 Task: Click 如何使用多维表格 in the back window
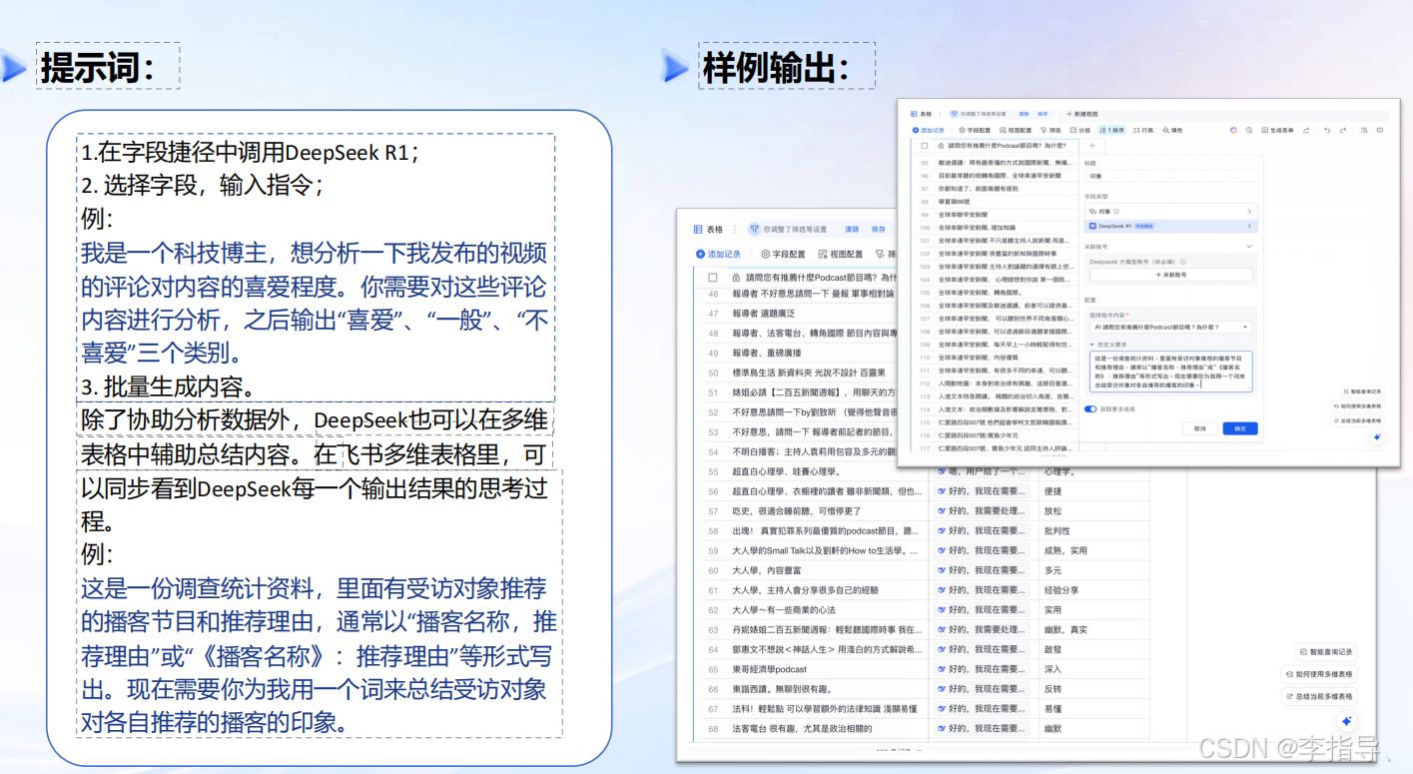(1319, 674)
